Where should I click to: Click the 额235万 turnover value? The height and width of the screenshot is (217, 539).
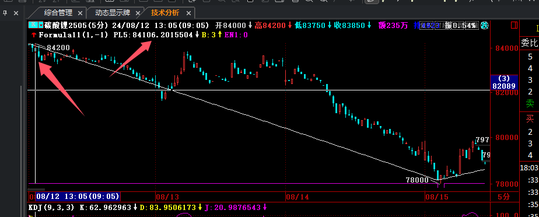(393, 25)
